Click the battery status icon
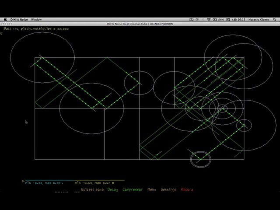 click(215, 20)
